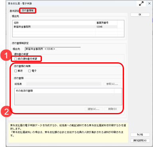The height and width of the screenshot is (147, 153).
Task: Click the 事業所番号 value 12345
Action: click(x=100, y=27)
